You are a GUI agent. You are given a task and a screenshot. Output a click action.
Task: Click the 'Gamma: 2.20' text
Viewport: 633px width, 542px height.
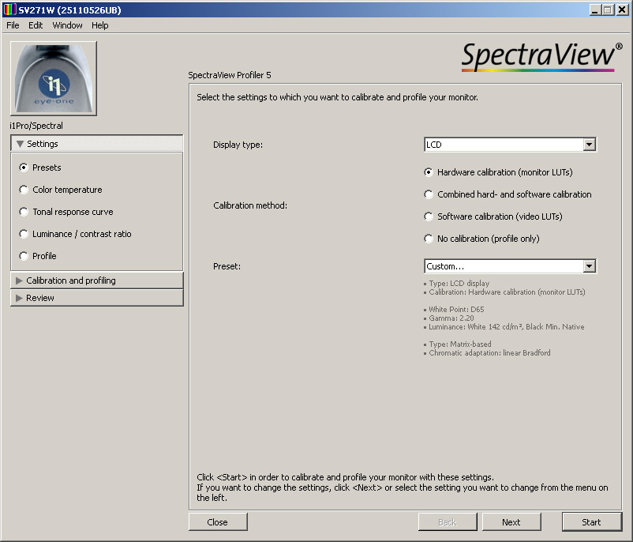tap(451, 318)
